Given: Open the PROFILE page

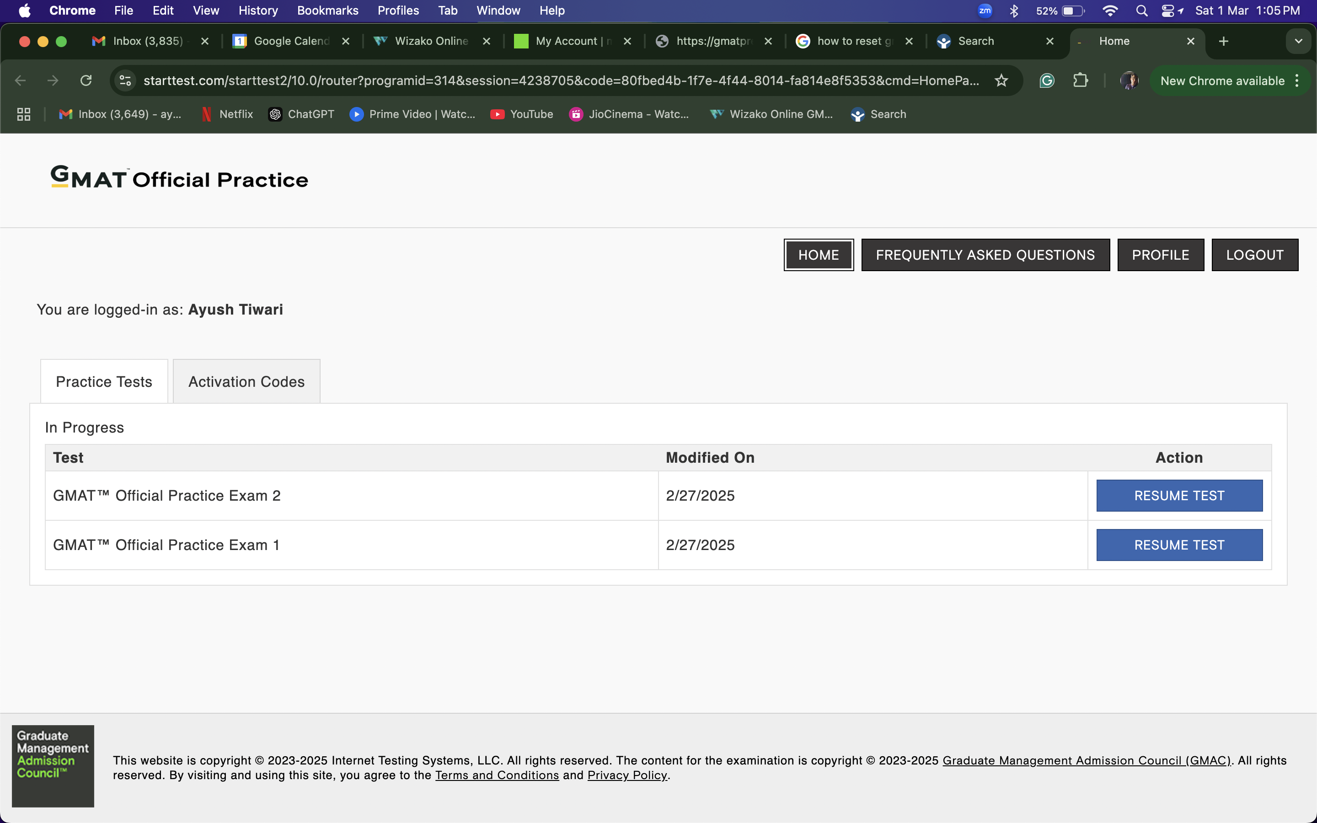Looking at the screenshot, I should 1160,255.
